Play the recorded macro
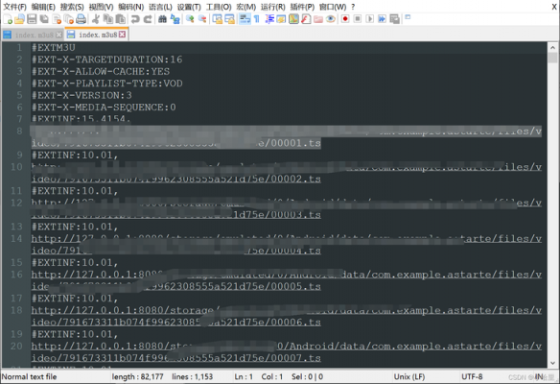Image resolution: width=560 pixels, height=384 pixels. [x=369, y=18]
